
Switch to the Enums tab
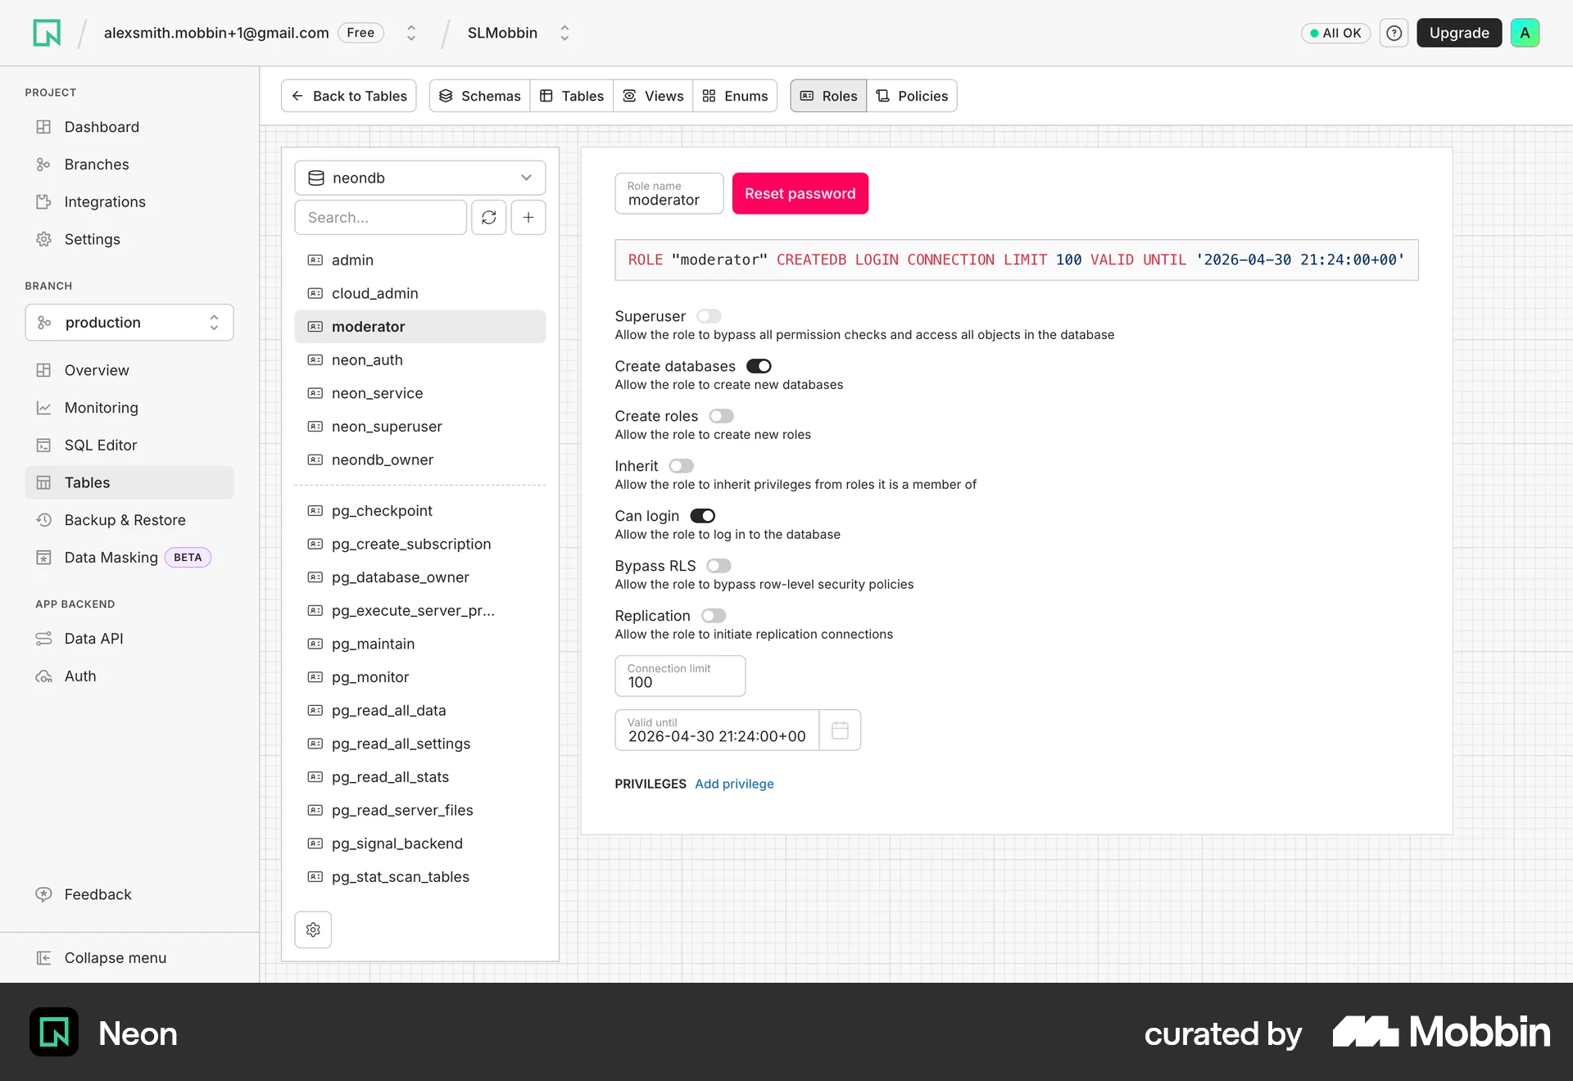(735, 96)
